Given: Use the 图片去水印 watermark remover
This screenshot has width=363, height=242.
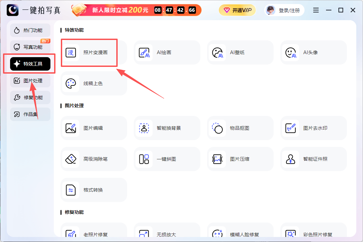Looking at the screenshot, I should [313, 128].
